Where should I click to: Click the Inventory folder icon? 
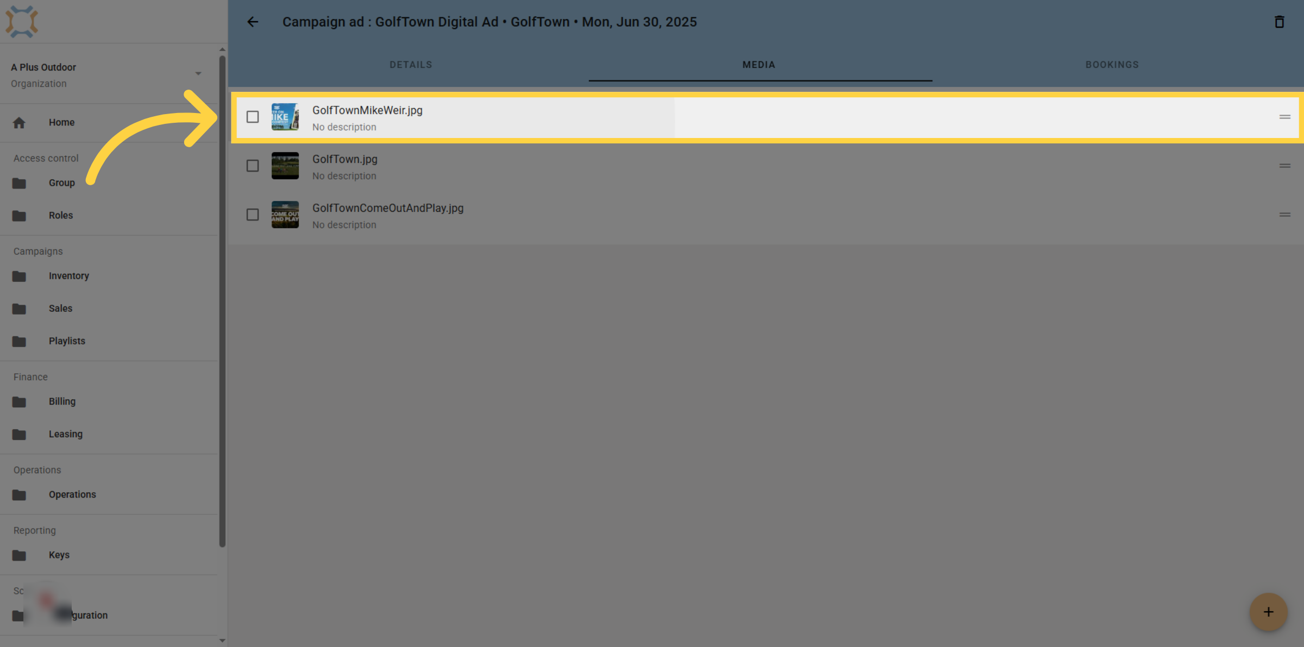(19, 276)
